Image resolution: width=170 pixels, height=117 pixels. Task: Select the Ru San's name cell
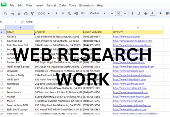pyautogui.click(x=20, y=37)
